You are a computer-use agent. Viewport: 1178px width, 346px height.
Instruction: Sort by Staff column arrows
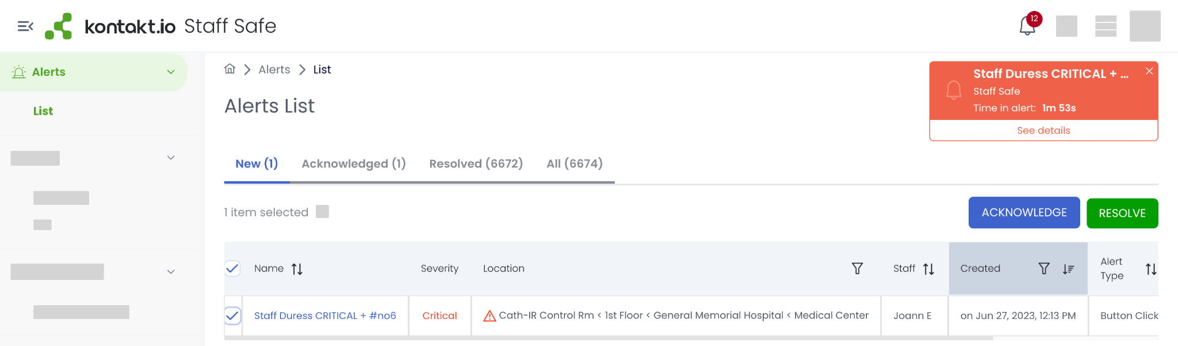pos(928,269)
